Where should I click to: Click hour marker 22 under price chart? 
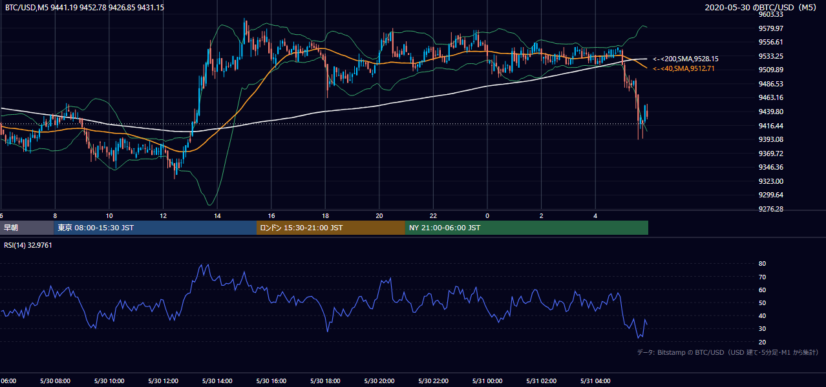(x=433, y=216)
